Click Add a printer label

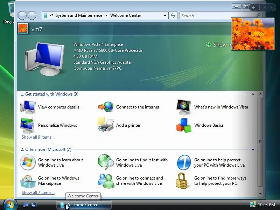[128, 125]
